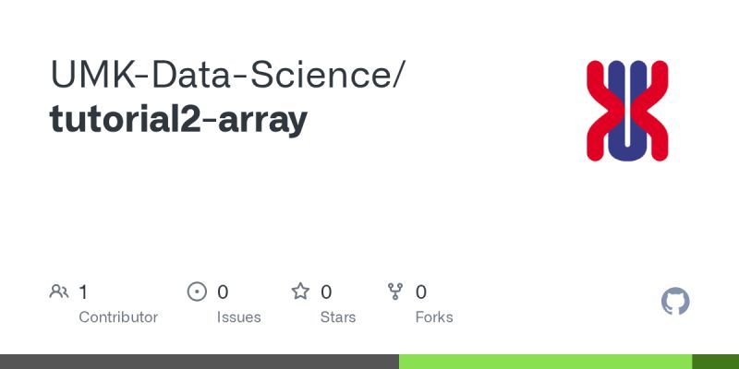739x369 pixels.
Task: Click the Forks label
Action: point(434,317)
